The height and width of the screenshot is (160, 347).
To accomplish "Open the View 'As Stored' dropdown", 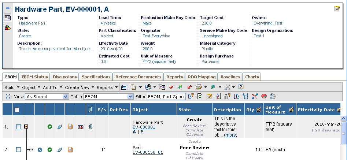I will click(66, 97).
